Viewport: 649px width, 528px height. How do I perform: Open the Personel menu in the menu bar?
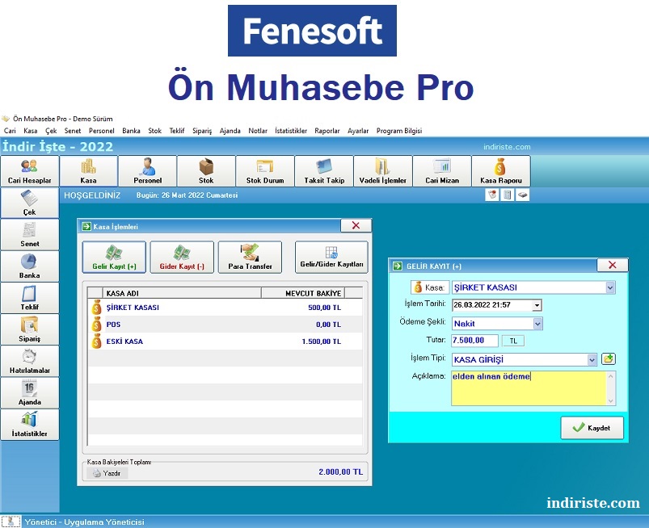click(x=101, y=131)
